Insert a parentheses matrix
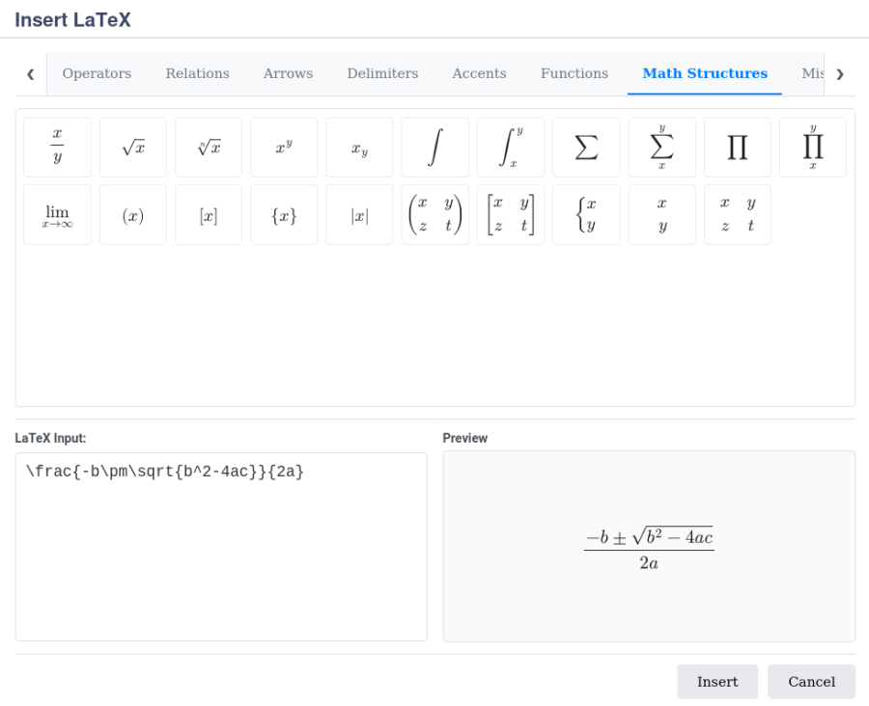This screenshot has width=869, height=706. tap(434, 214)
